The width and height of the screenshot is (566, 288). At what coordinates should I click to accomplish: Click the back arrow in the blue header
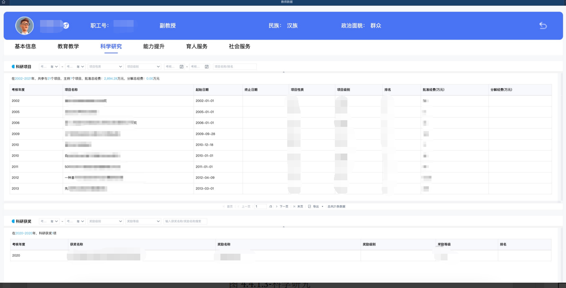tap(543, 25)
